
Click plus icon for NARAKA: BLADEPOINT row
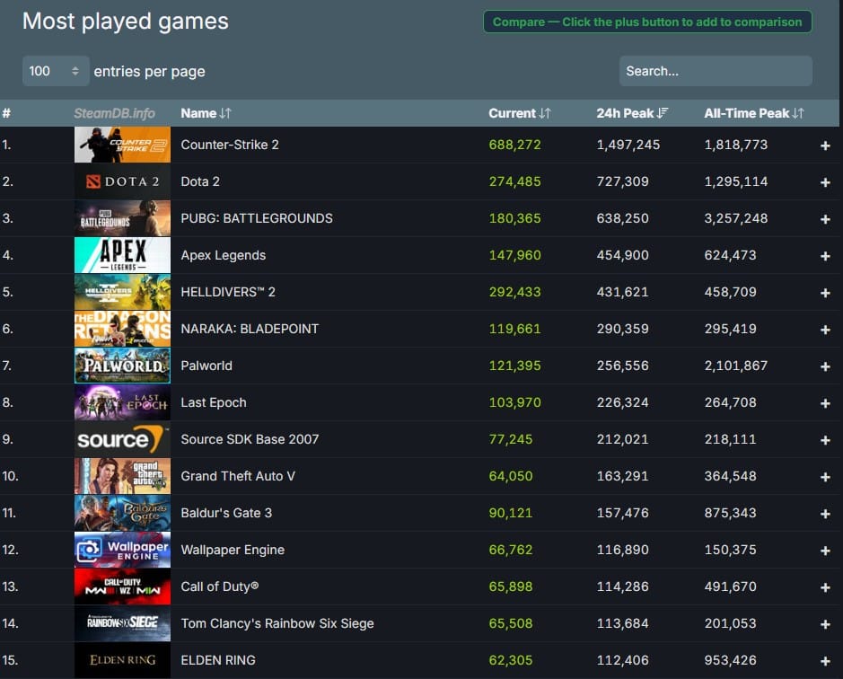825,330
